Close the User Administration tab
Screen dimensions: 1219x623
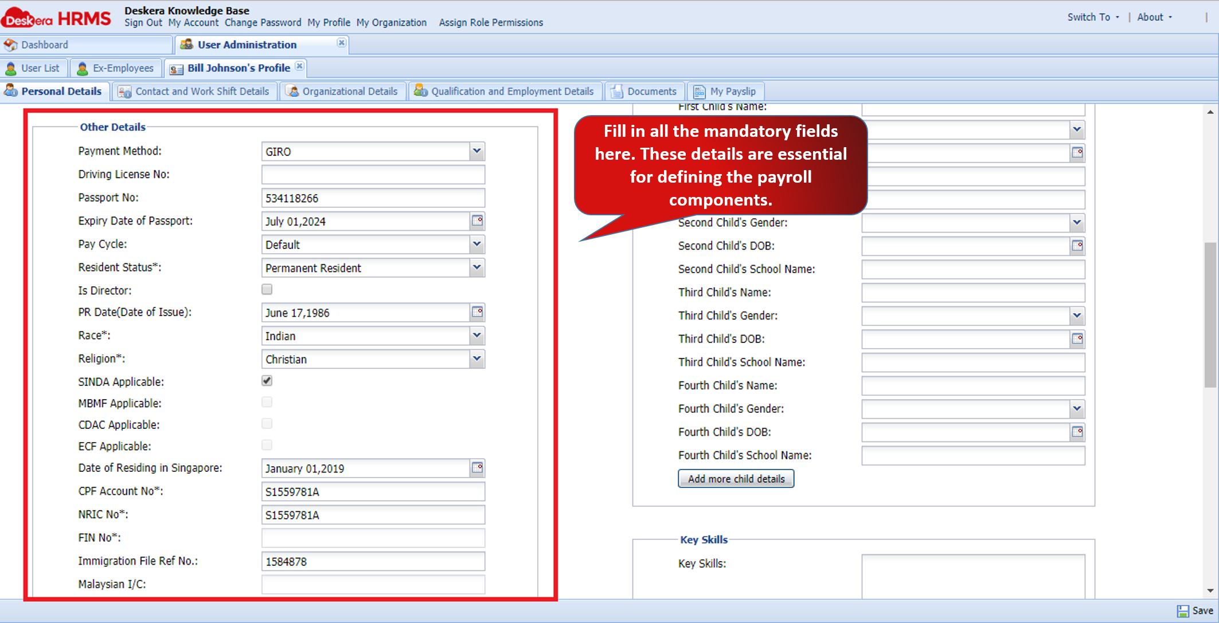pyautogui.click(x=341, y=43)
